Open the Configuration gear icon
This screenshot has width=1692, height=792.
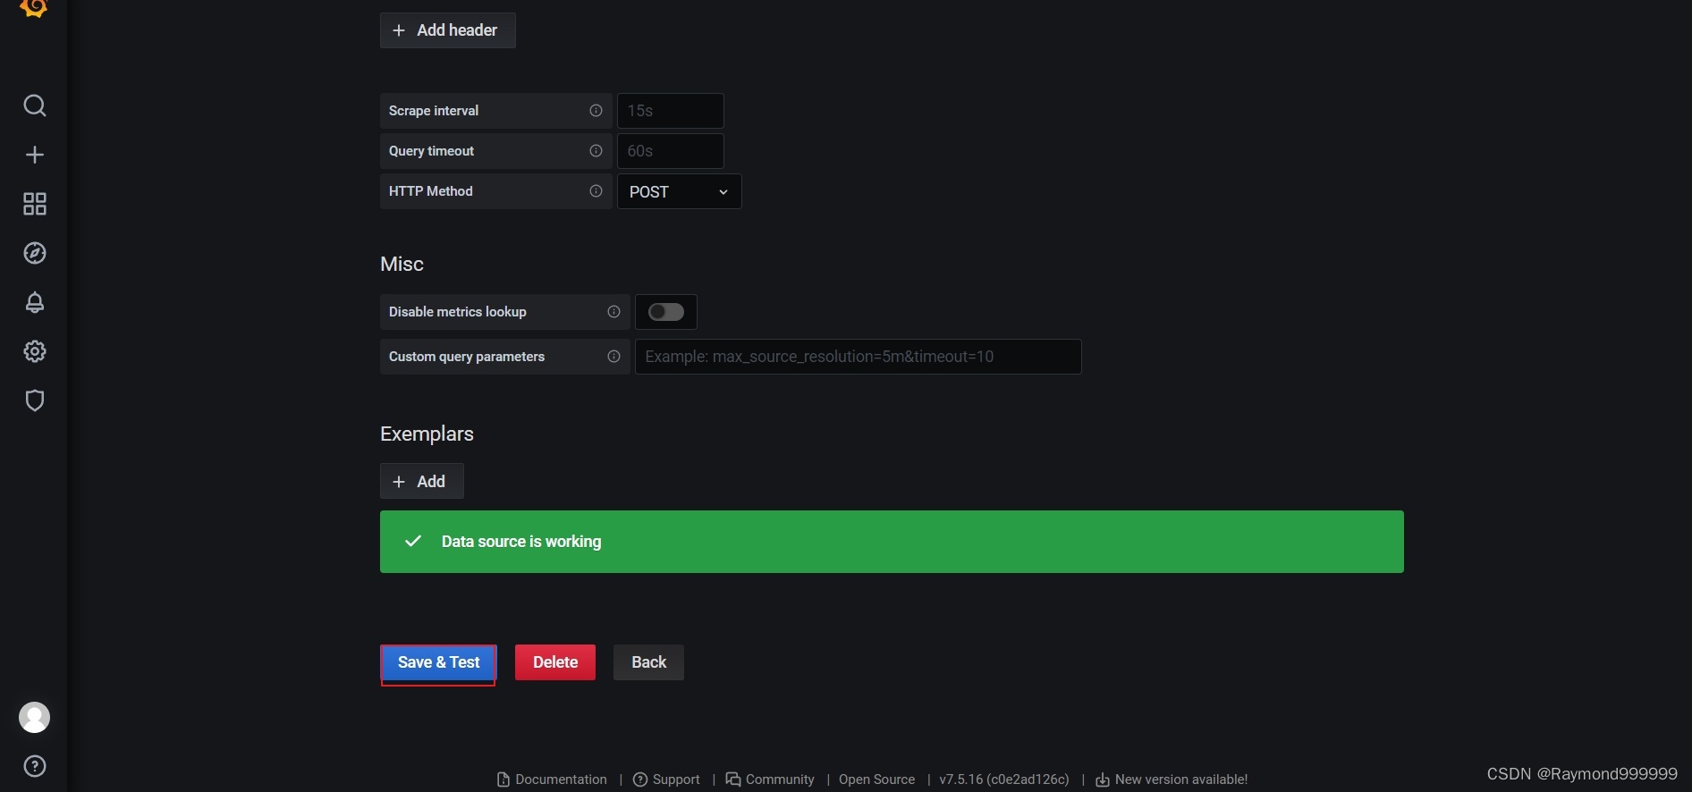(35, 351)
